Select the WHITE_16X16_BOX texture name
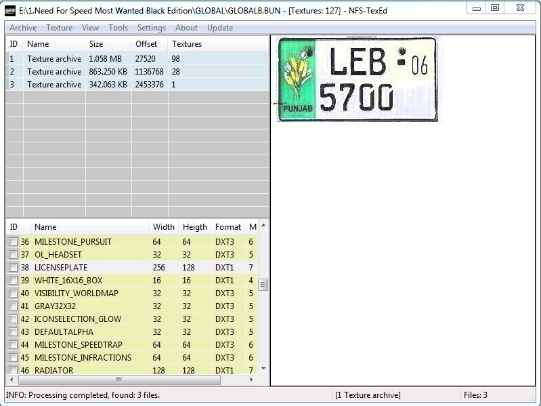 pos(68,281)
